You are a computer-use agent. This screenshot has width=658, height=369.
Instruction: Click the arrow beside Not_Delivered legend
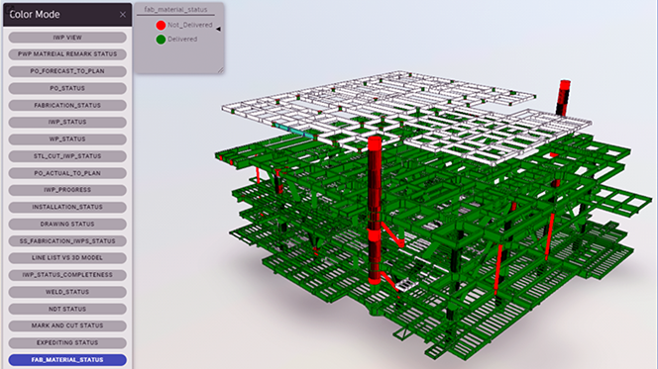[x=218, y=29]
